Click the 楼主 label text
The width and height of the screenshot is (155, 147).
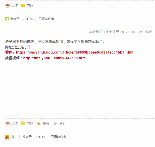point(14,137)
